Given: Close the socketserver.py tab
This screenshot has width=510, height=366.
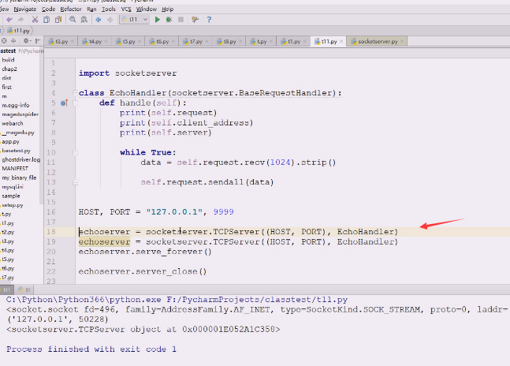Looking at the screenshot, I should point(402,41).
